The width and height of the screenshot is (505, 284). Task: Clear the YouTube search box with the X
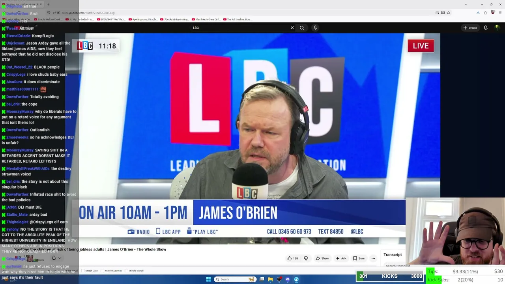coord(292,28)
